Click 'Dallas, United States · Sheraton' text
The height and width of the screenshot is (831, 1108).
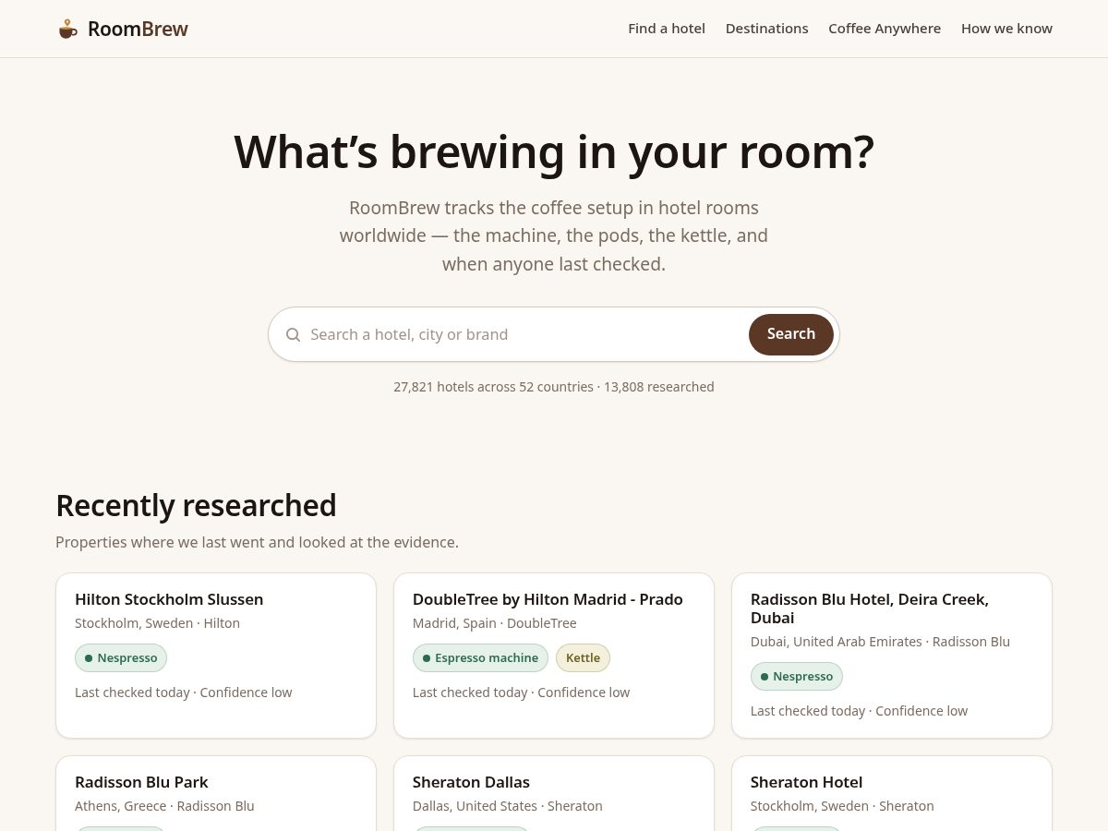point(507,806)
